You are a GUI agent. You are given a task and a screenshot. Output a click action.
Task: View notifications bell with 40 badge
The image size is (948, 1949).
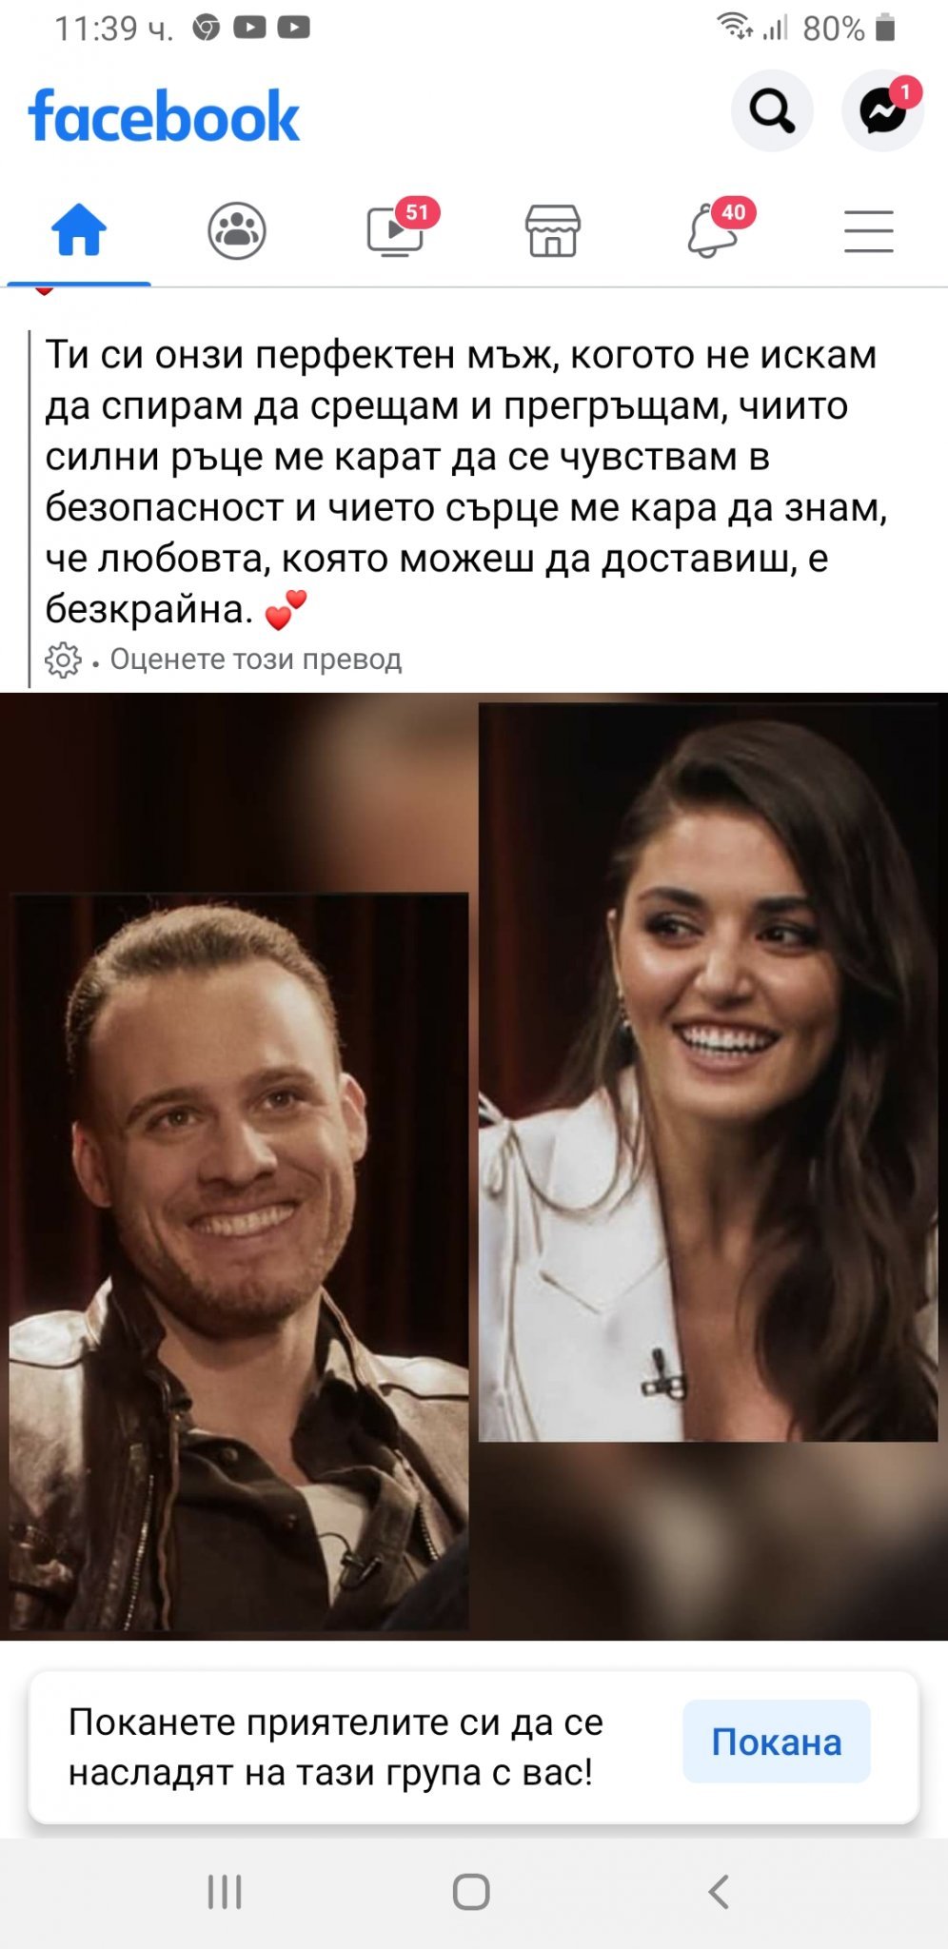[x=714, y=229]
